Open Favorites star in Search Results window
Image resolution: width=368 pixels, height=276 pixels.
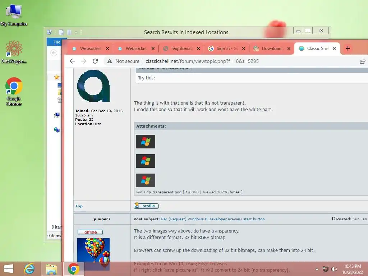coord(56,77)
